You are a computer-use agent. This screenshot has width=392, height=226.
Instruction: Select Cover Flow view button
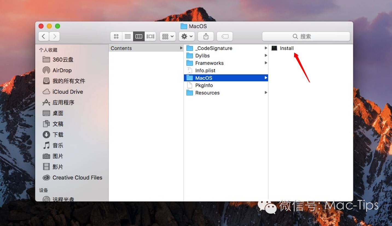150,36
